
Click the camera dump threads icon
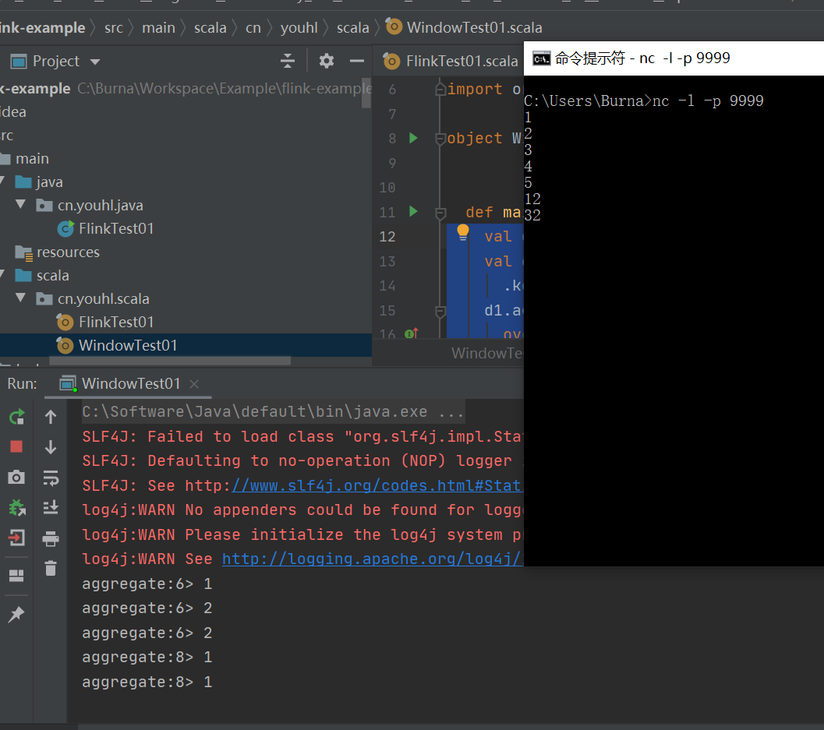coord(16,477)
